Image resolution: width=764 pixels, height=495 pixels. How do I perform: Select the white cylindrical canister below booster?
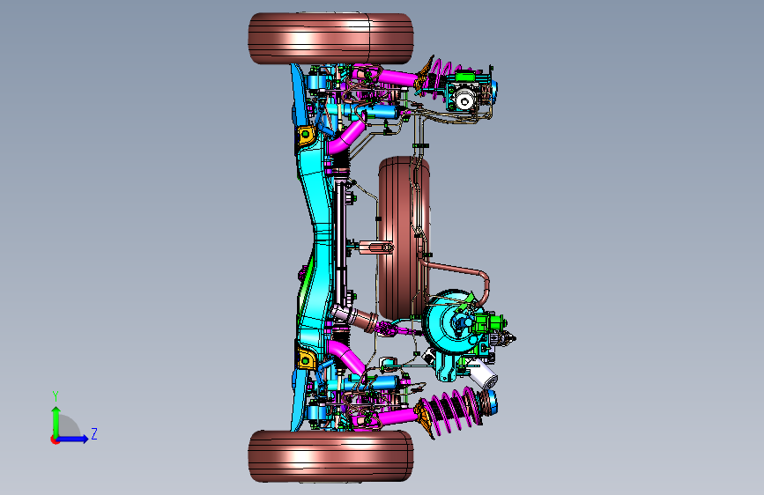click(482, 375)
